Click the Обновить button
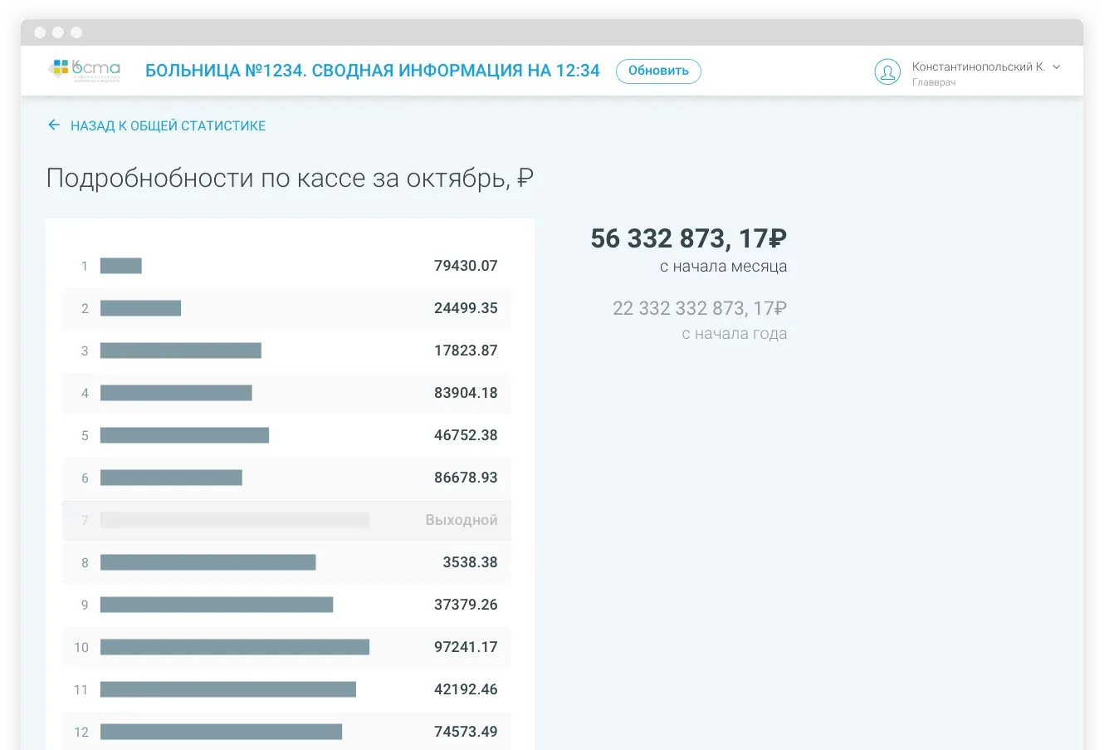This screenshot has height=750, width=1104. (x=658, y=71)
